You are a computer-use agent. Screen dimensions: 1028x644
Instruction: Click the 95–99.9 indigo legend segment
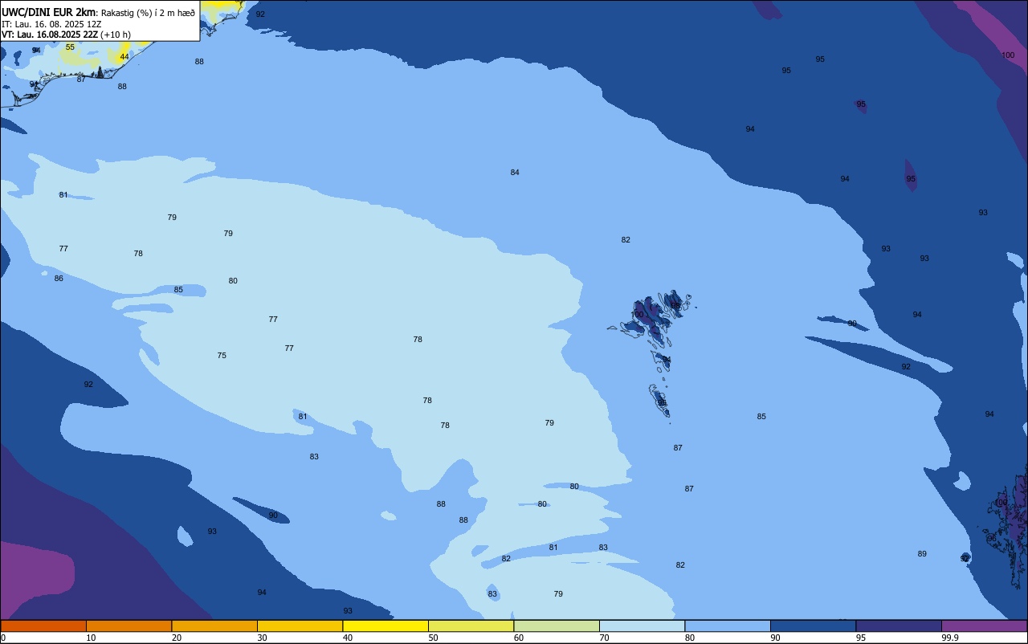[899, 626]
